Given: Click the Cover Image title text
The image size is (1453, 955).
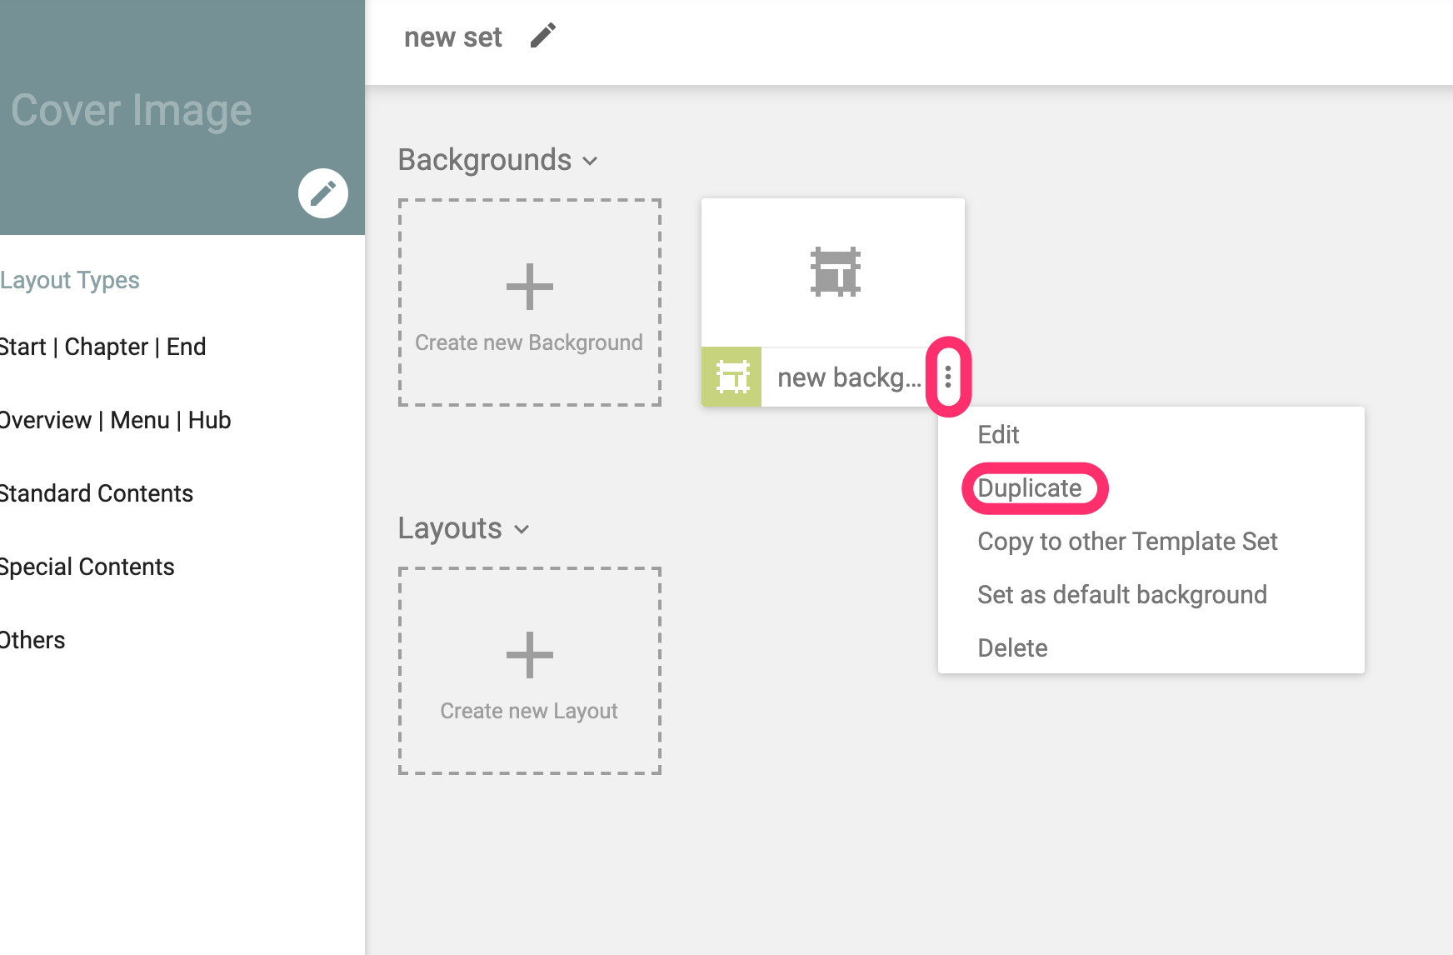Looking at the screenshot, I should (x=131, y=111).
